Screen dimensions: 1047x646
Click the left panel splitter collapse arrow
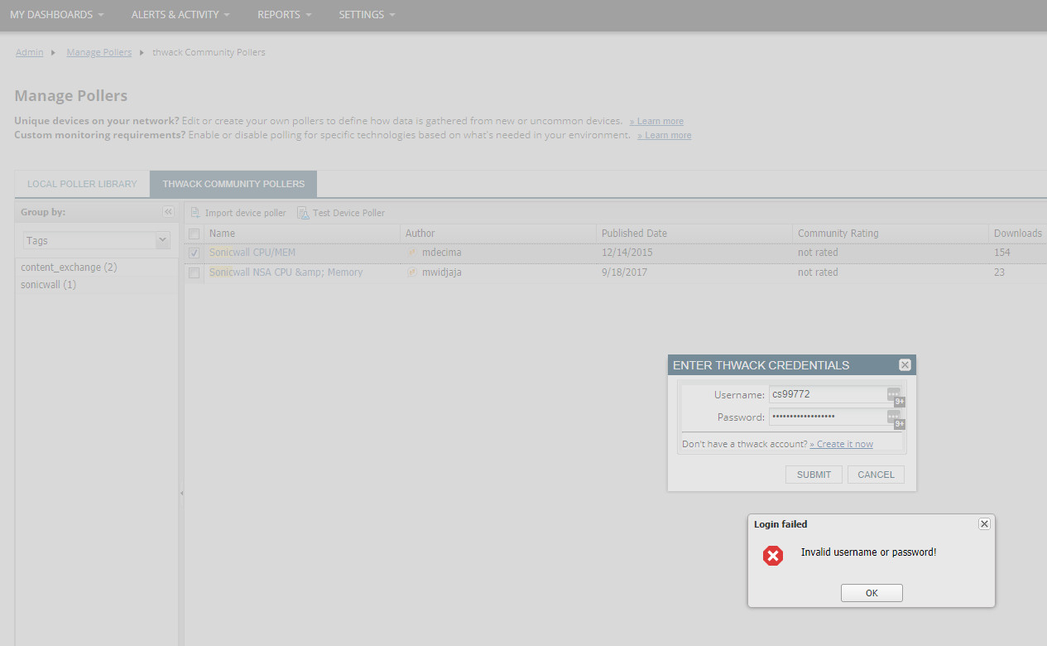[181, 494]
